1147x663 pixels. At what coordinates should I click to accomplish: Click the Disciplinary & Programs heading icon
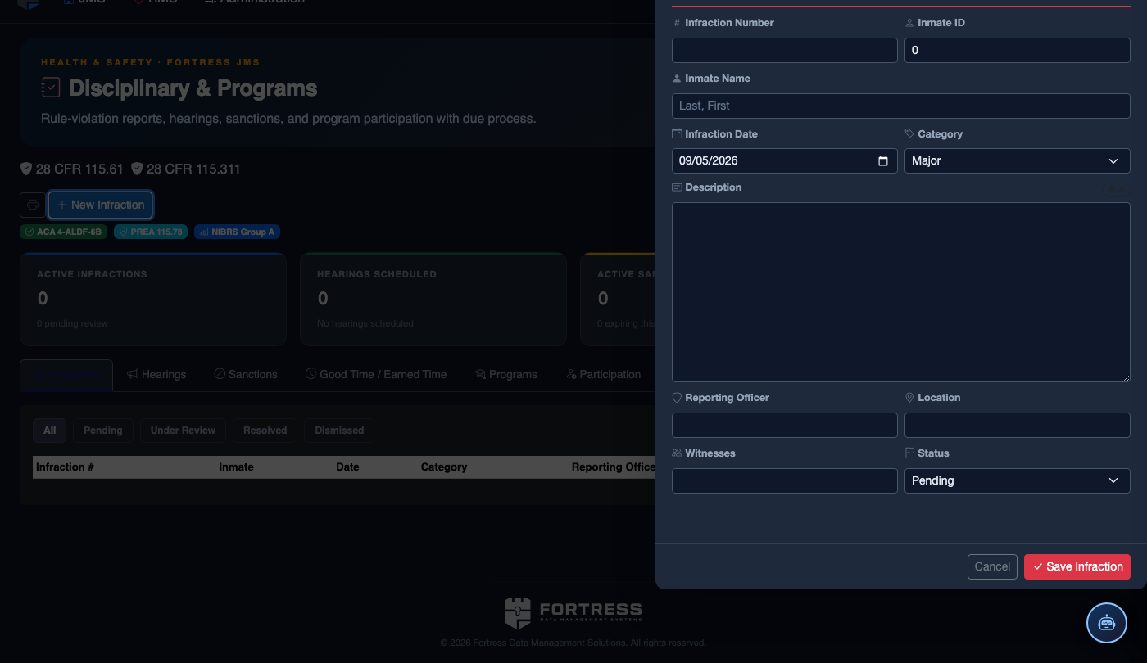51,88
